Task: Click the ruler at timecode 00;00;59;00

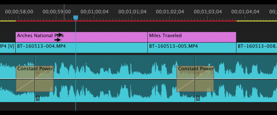Action: [x=57, y=12]
